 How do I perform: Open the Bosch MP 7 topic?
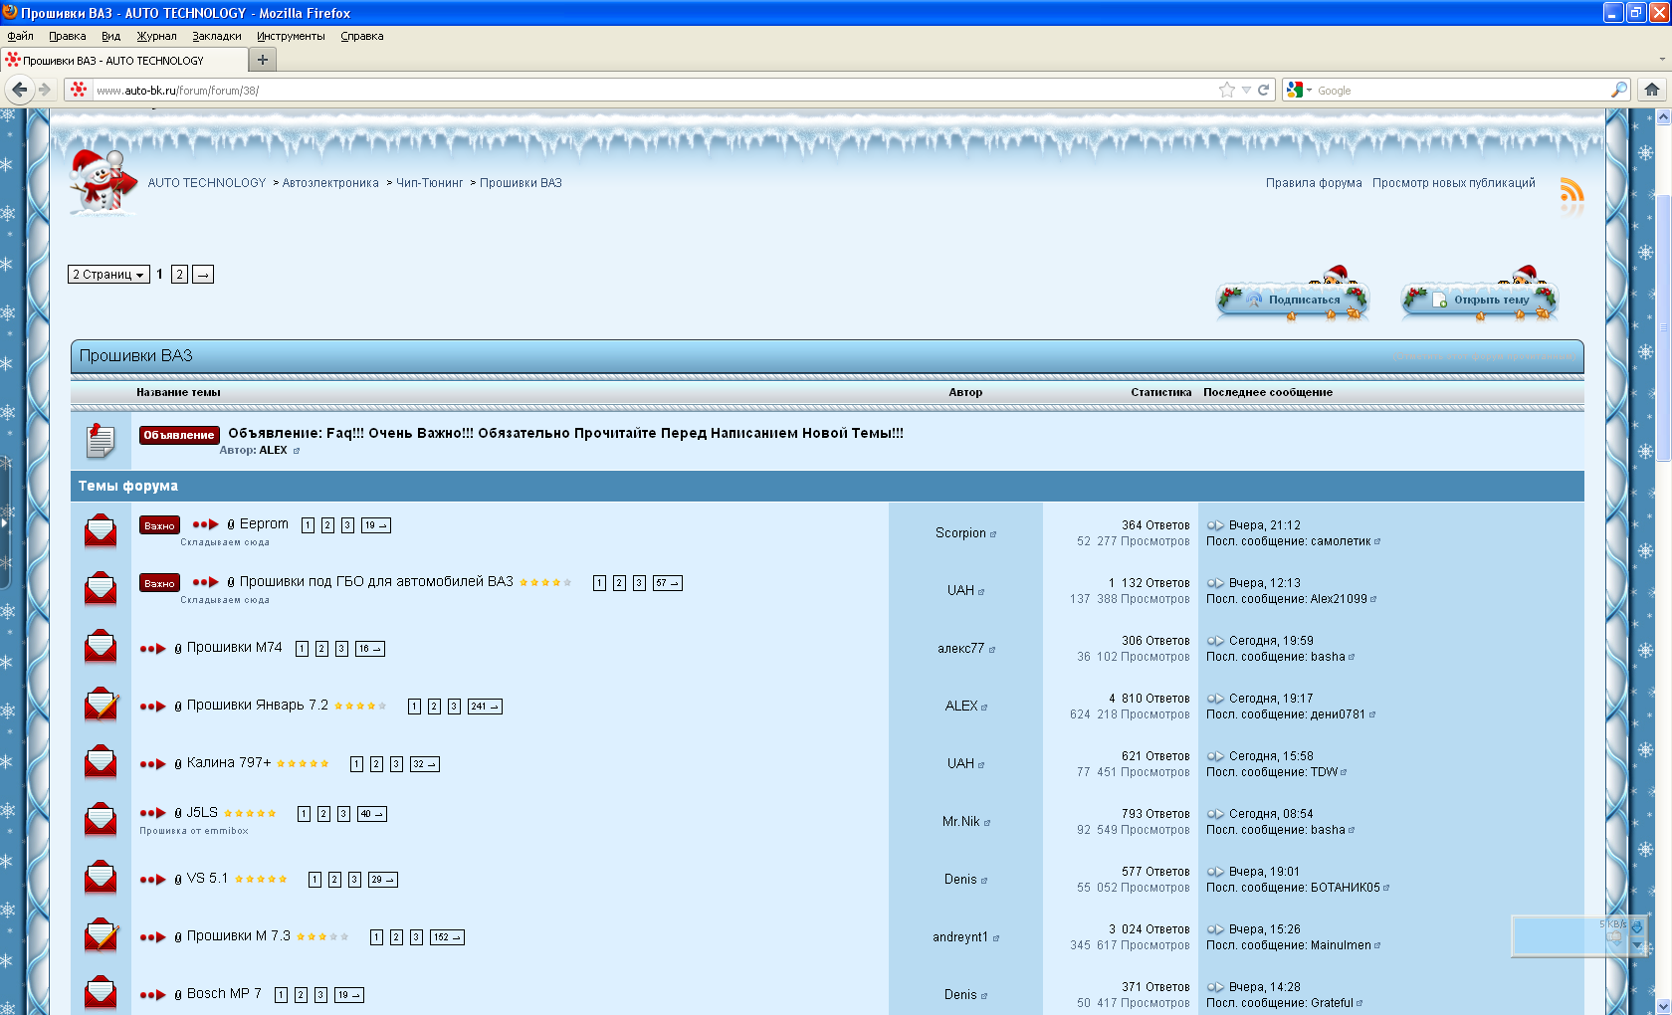[x=224, y=994]
